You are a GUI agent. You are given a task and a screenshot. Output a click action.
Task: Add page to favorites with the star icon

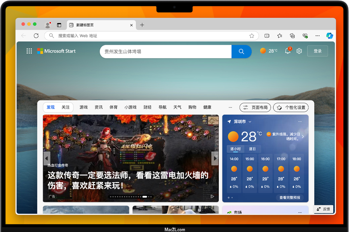click(x=252, y=36)
